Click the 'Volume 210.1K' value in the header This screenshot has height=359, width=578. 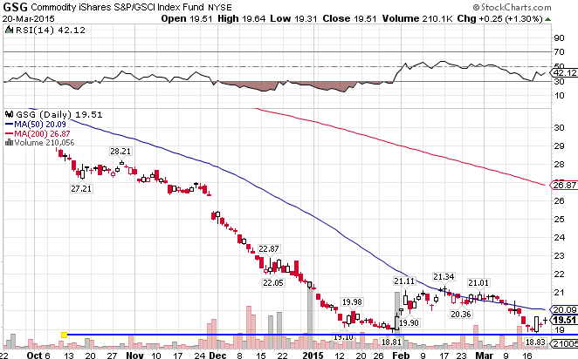[417, 19]
